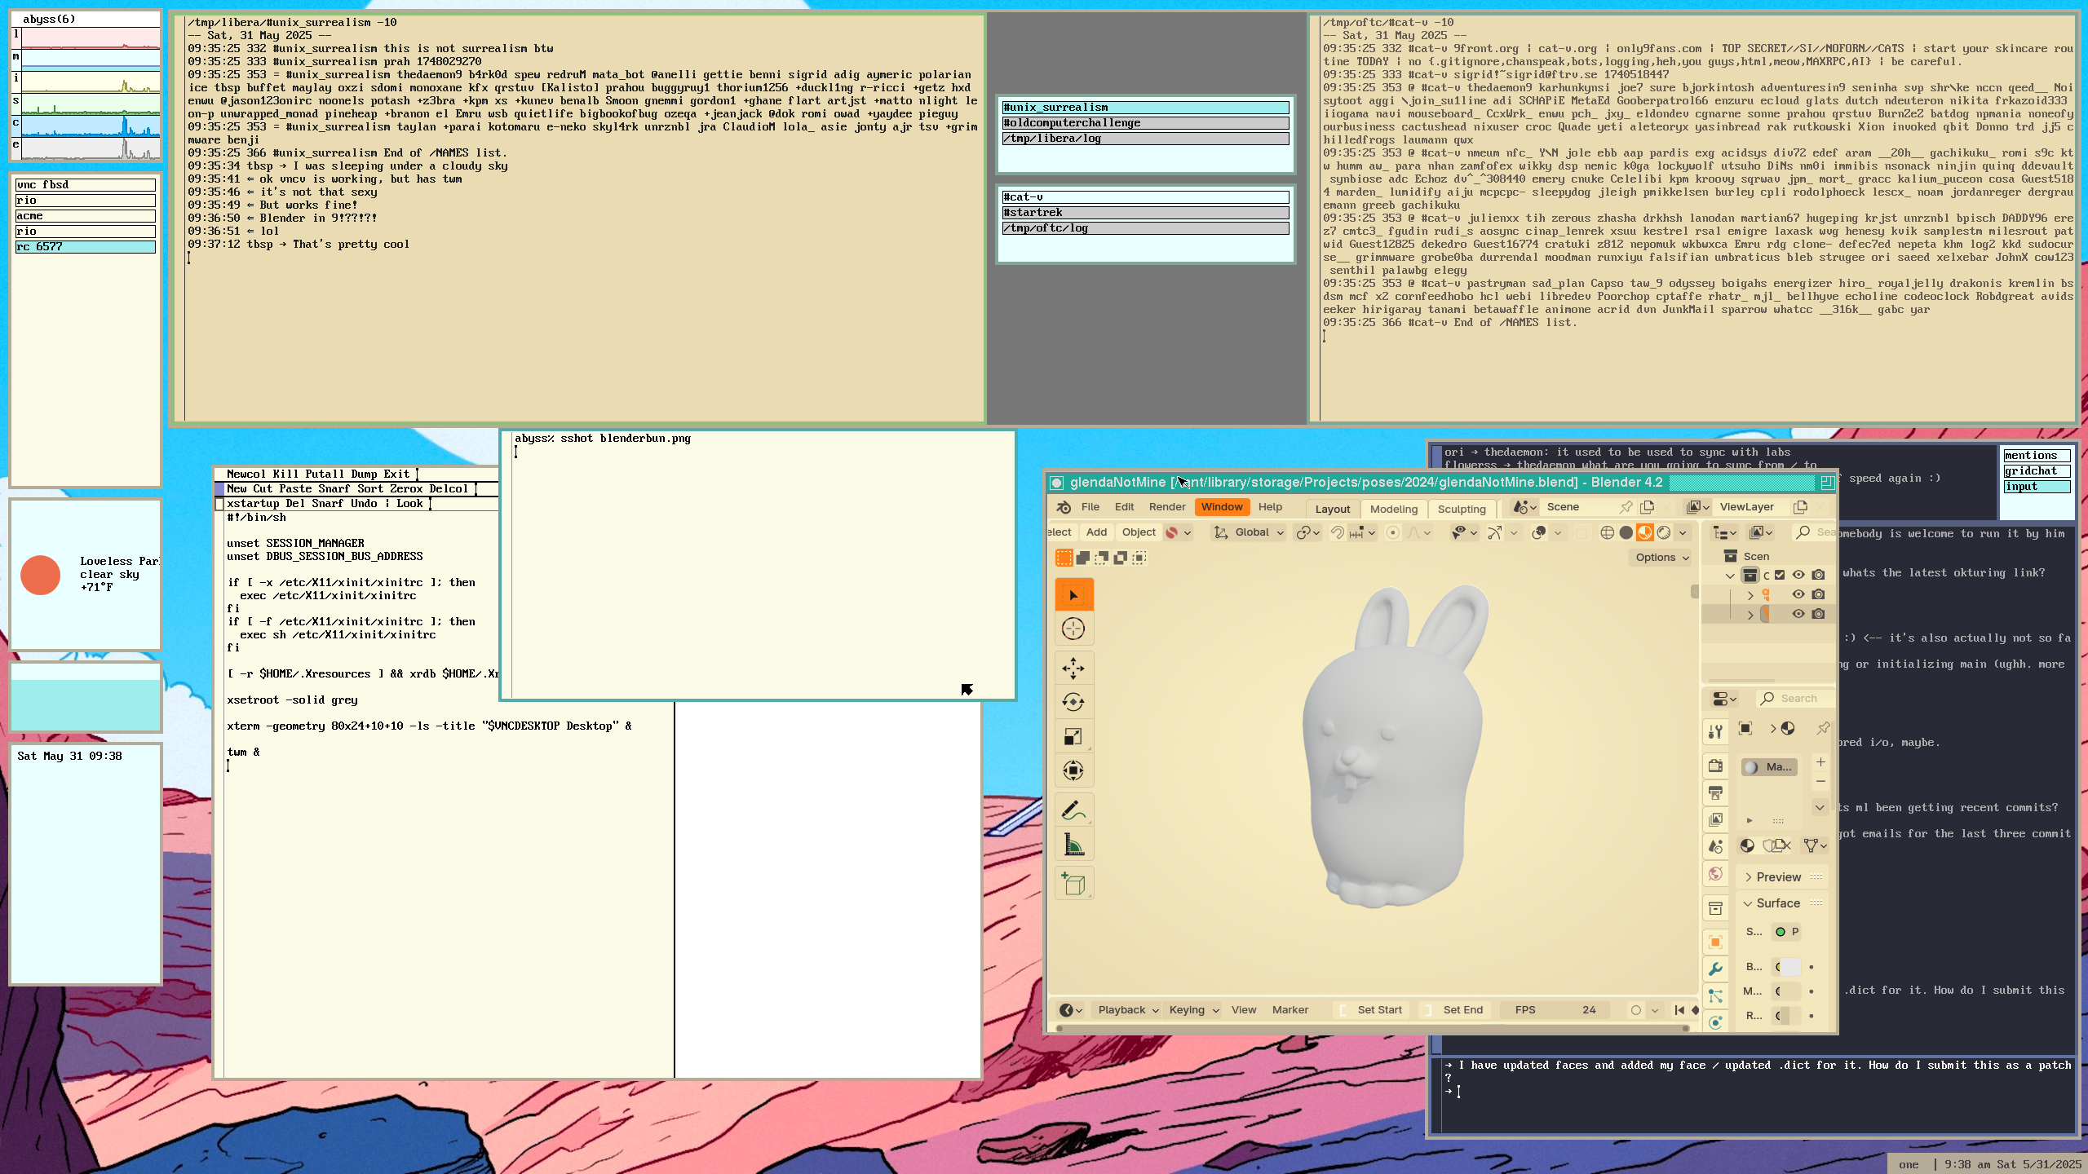Screen dimensions: 2088x1174
Task: Open the viewport Options dropdown
Action: coord(1662,558)
